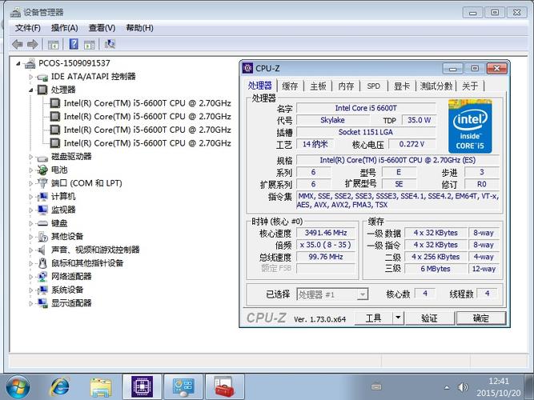Screen dimensions: 534x400
Task: Select the 键盘 keyboard icon
Action: click(x=42, y=223)
